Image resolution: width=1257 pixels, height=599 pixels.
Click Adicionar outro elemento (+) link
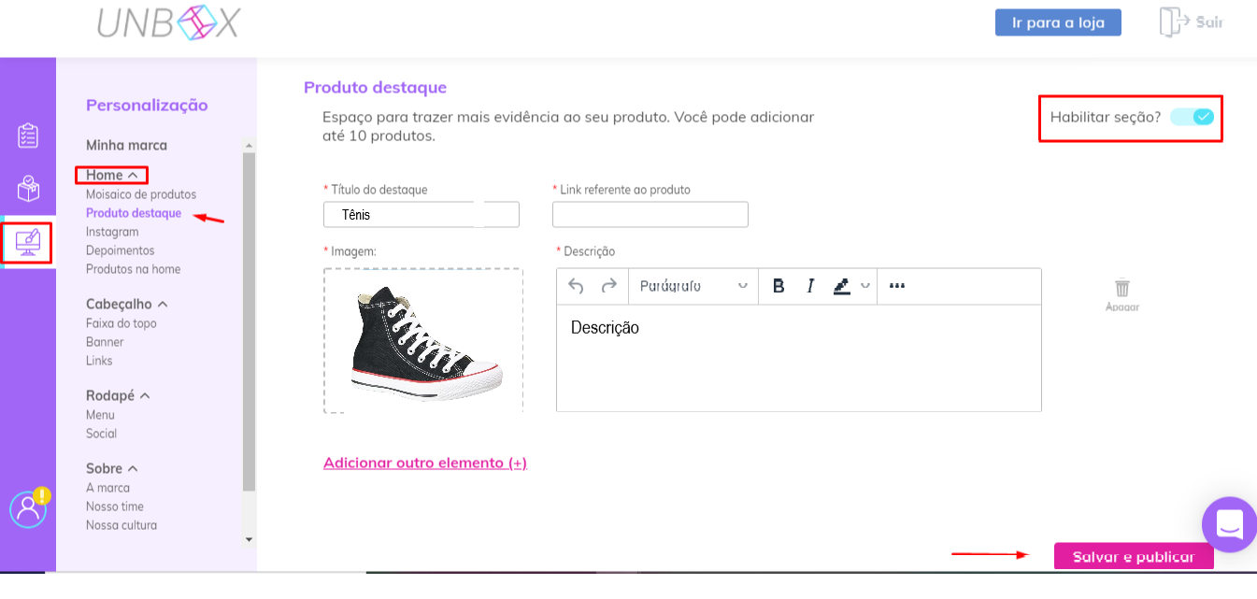(x=425, y=463)
